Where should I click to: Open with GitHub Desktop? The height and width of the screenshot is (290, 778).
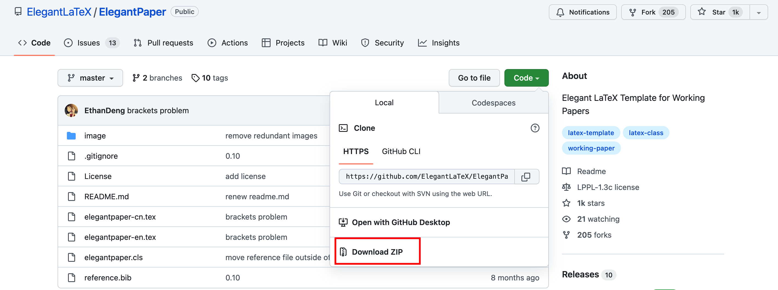[401, 222]
